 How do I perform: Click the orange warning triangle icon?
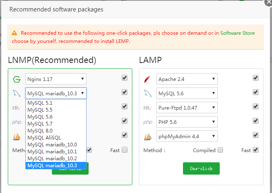[x=14, y=33]
